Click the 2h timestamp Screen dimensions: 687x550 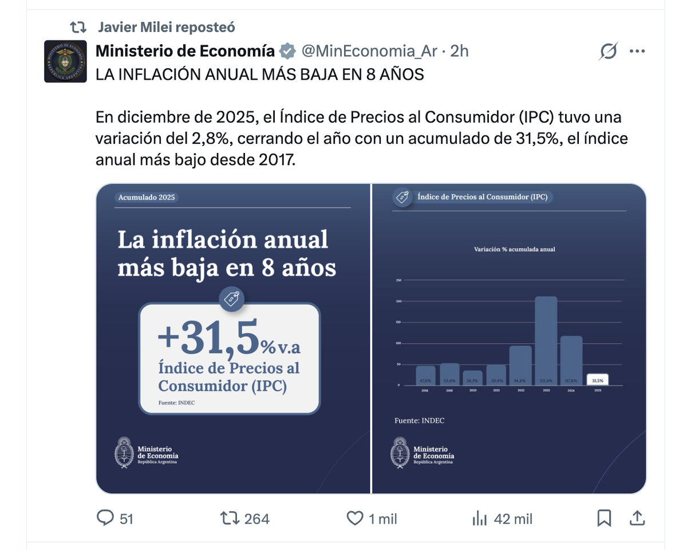click(x=459, y=51)
